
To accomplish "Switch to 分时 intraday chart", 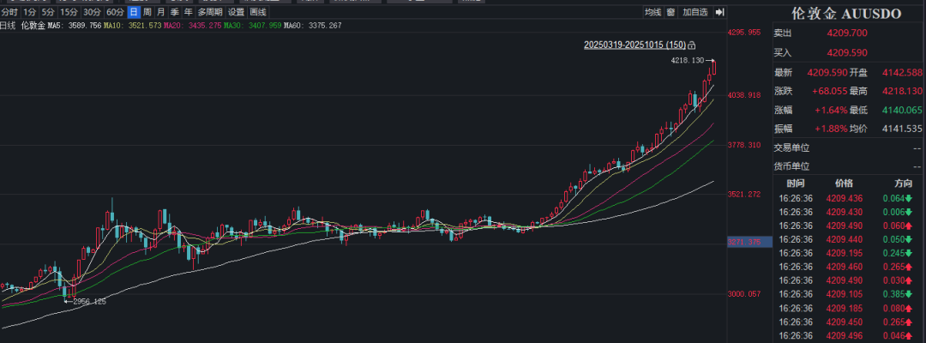I will (9, 12).
